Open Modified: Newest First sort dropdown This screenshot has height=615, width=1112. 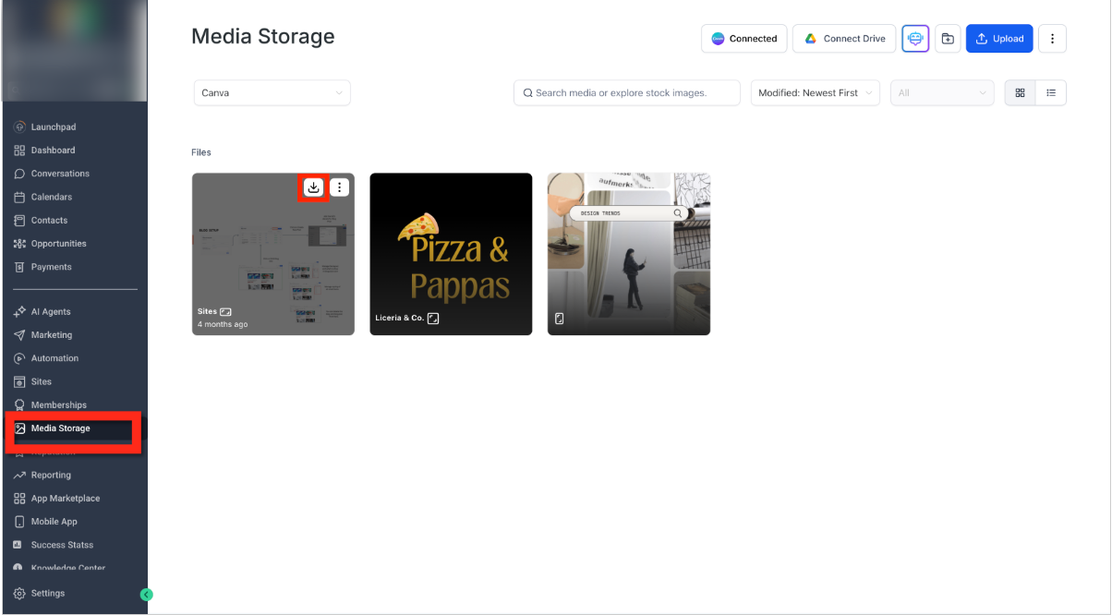click(x=816, y=93)
